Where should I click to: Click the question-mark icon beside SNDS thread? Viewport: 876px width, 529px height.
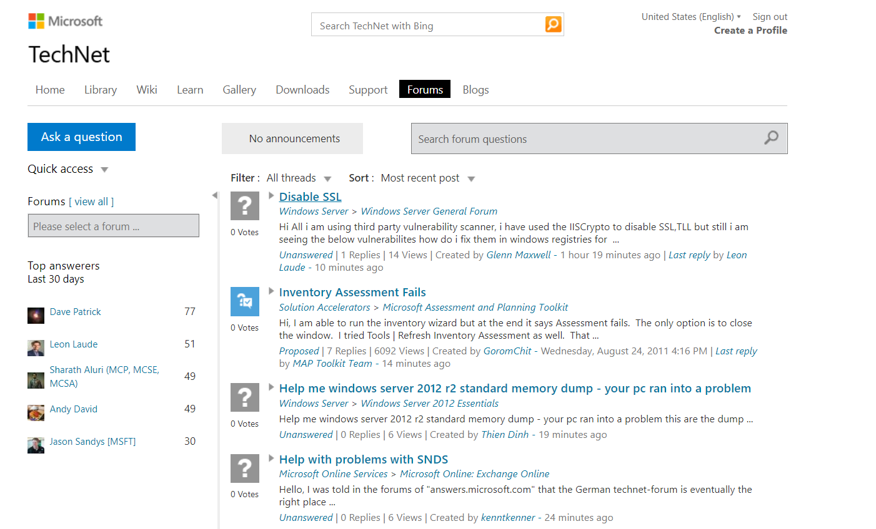[x=245, y=468]
